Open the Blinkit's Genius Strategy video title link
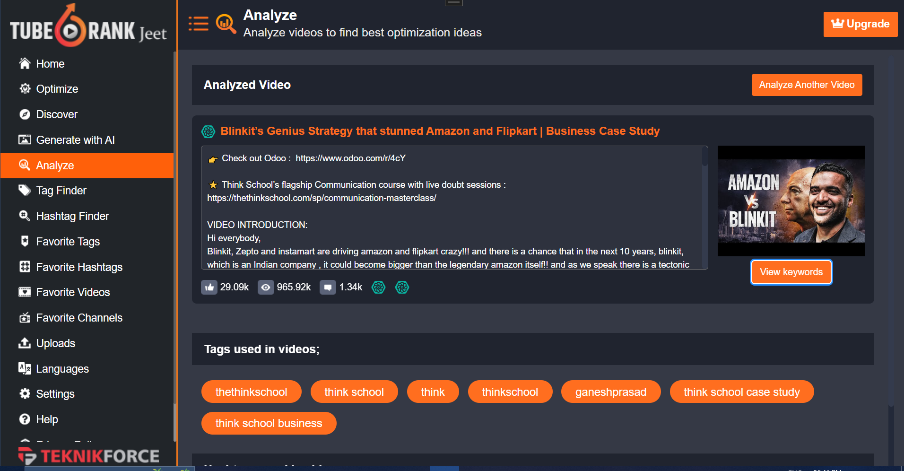The height and width of the screenshot is (471, 904). click(x=440, y=131)
